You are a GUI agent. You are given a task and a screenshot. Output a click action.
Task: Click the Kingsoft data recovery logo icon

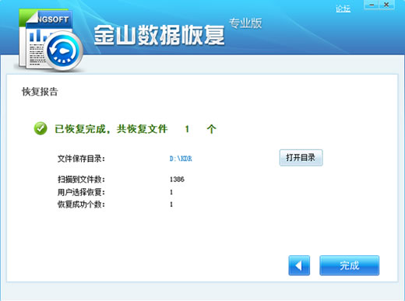click(x=51, y=40)
